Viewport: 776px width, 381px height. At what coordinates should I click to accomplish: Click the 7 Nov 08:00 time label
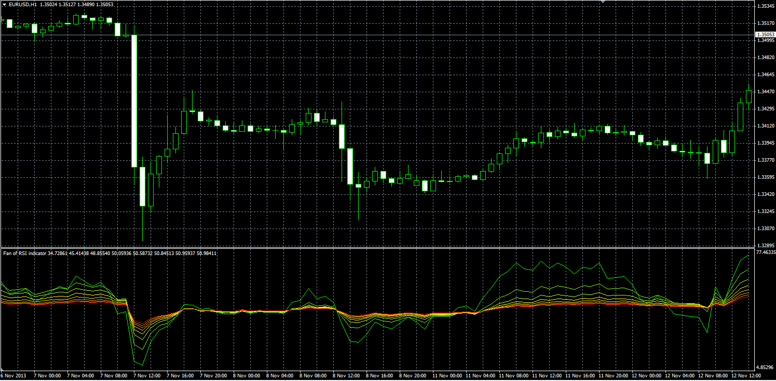(x=114, y=376)
